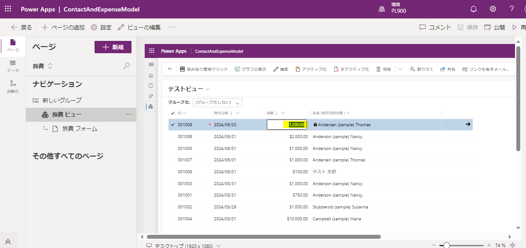Open the テストビュー view selector
The height and width of the screenshot is (248, 526).
click(x=189, y=89)
